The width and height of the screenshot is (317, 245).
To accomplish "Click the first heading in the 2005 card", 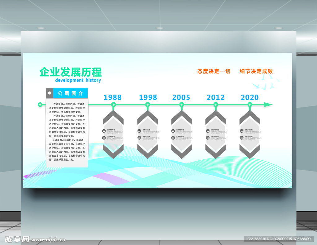I will [180, 130].
